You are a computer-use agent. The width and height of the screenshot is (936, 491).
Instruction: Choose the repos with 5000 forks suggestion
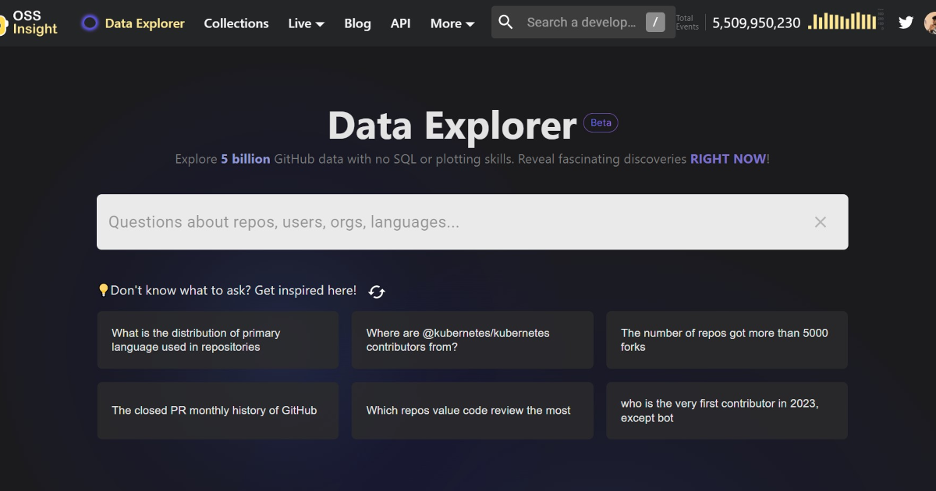point(726,340)
